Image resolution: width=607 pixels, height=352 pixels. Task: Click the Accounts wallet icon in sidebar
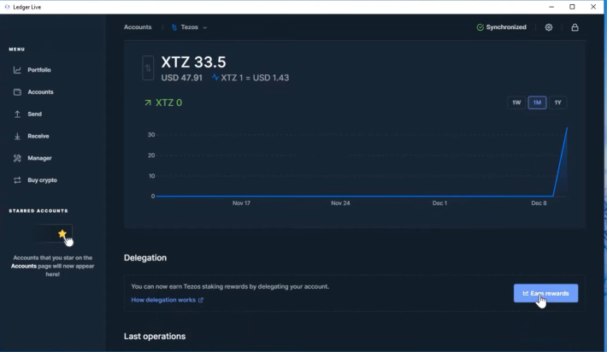pyautogui.click(x=17, y=92)
